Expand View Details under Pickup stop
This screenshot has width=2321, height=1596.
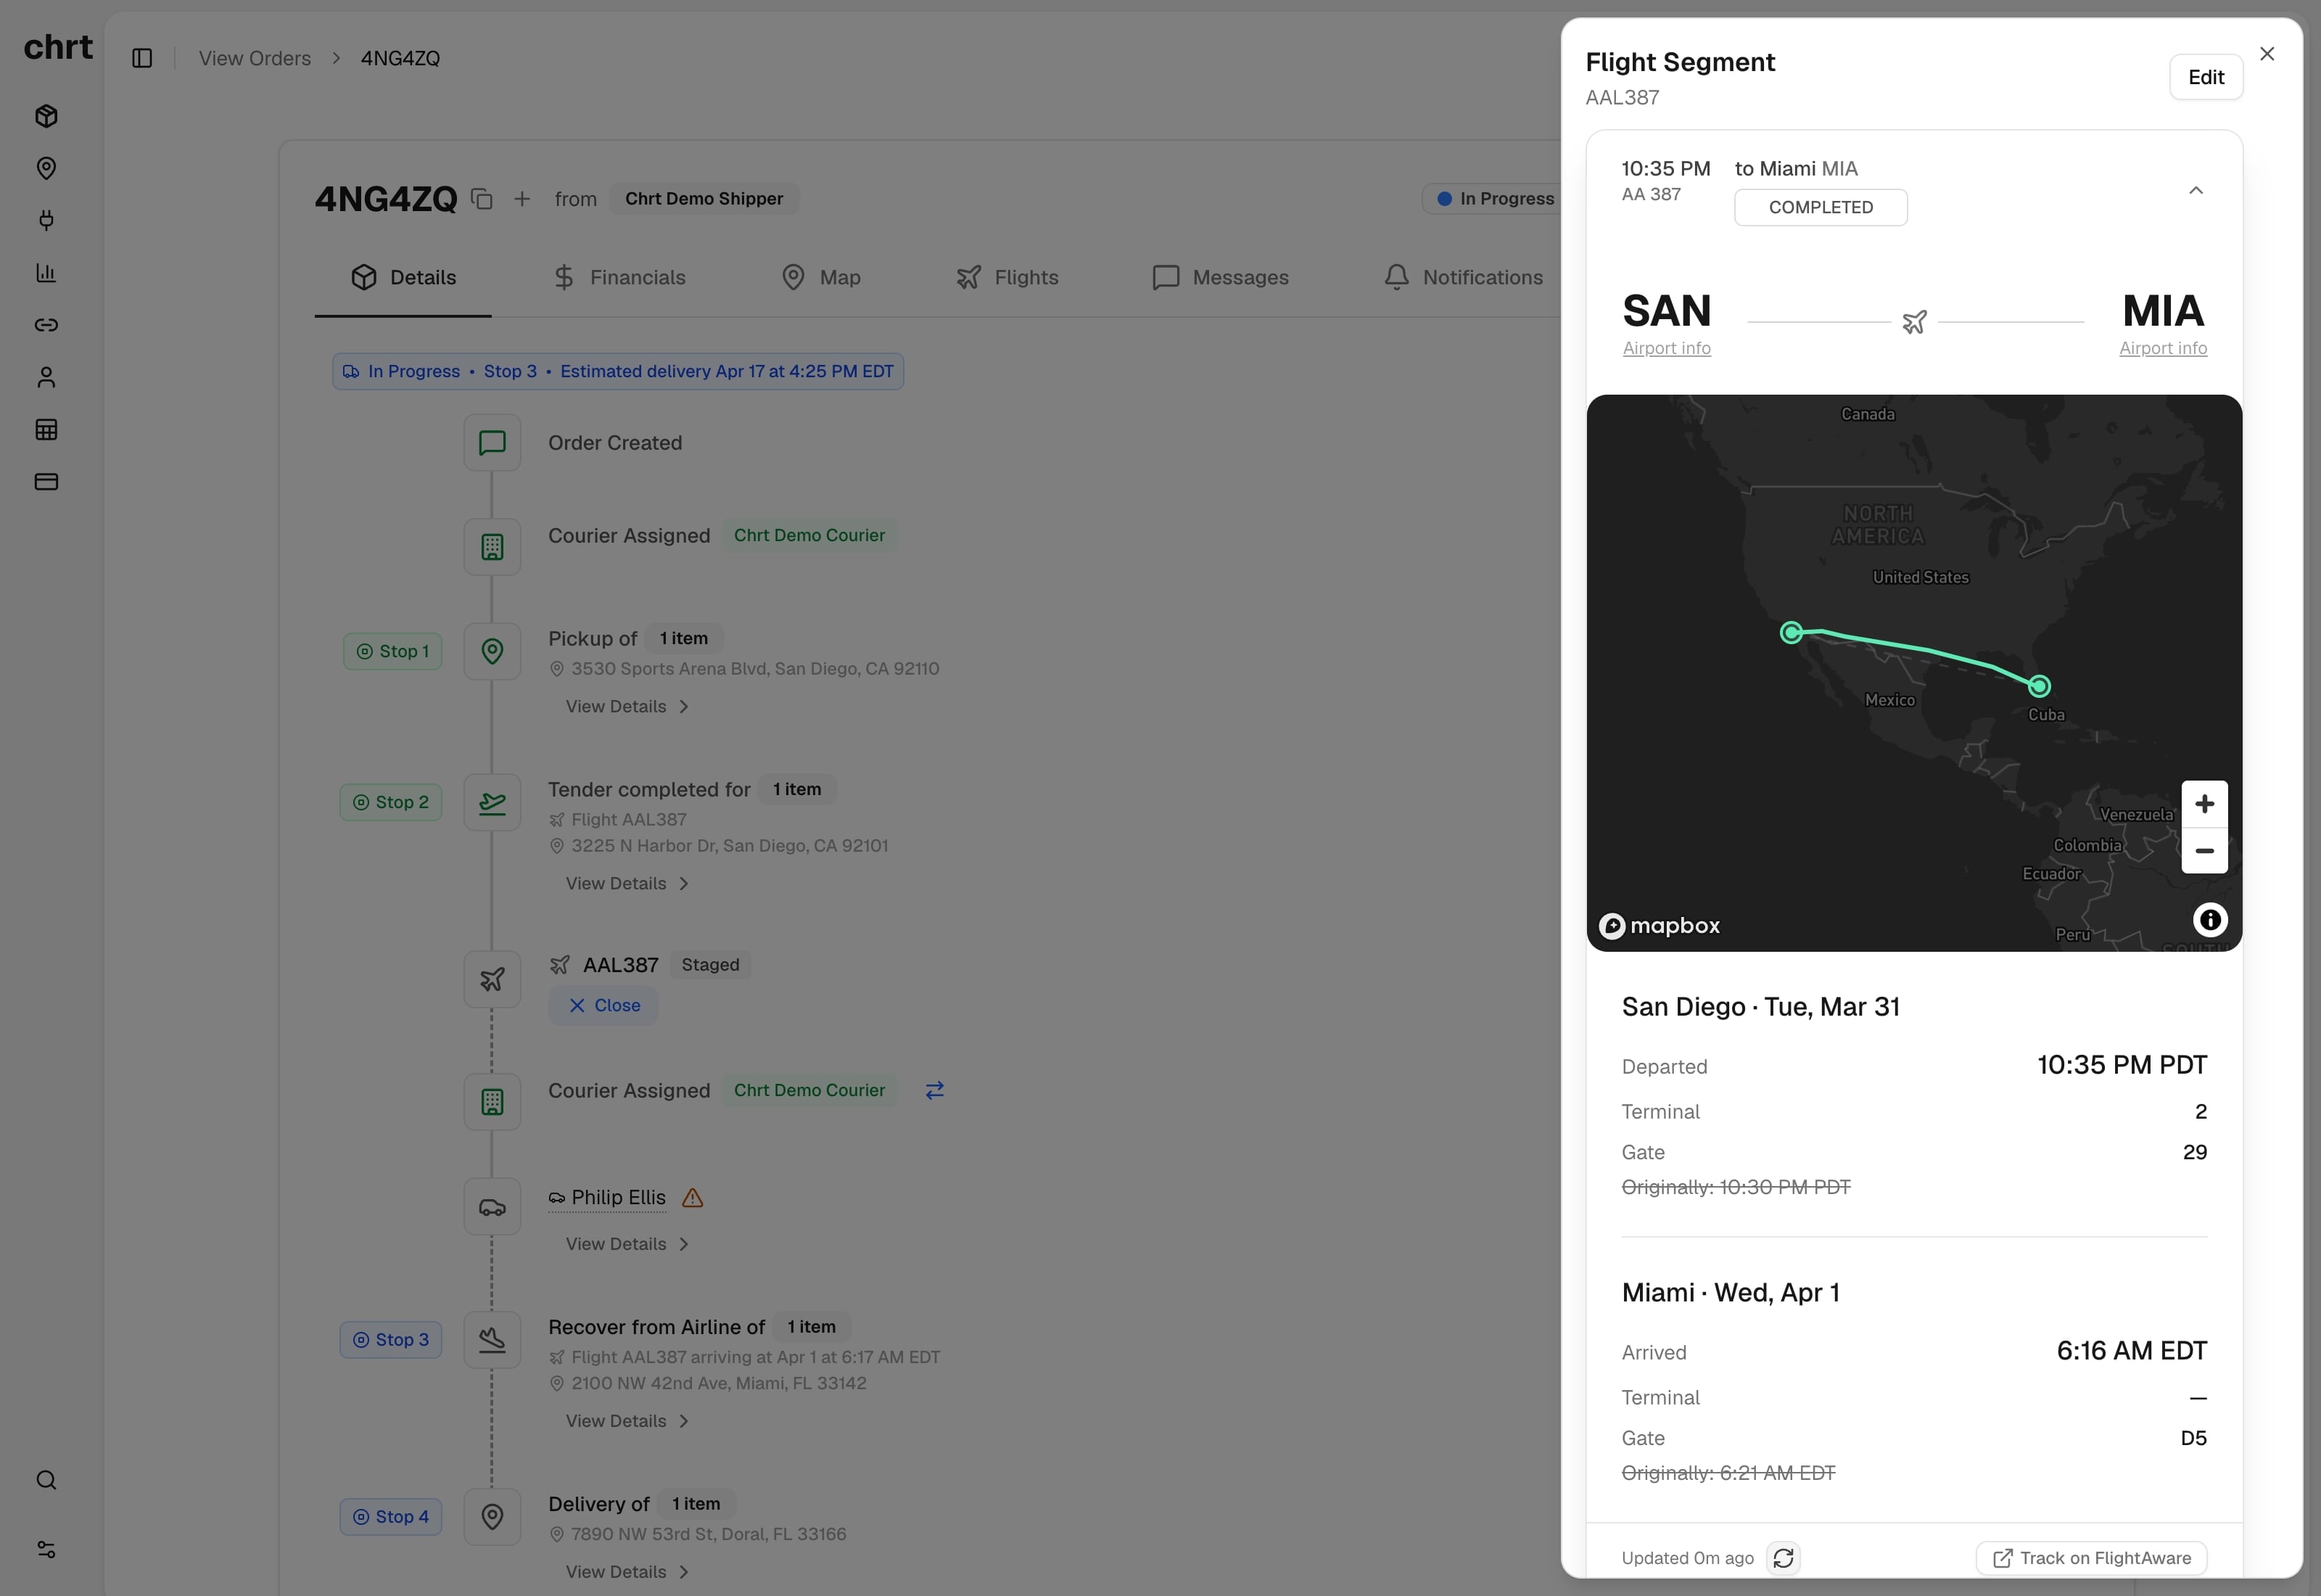click(x=627, y=706)
